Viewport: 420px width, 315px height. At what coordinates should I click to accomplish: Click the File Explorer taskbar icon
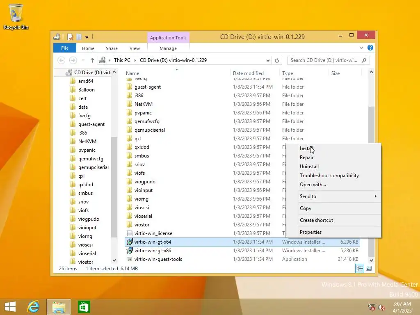click(59, 307)
